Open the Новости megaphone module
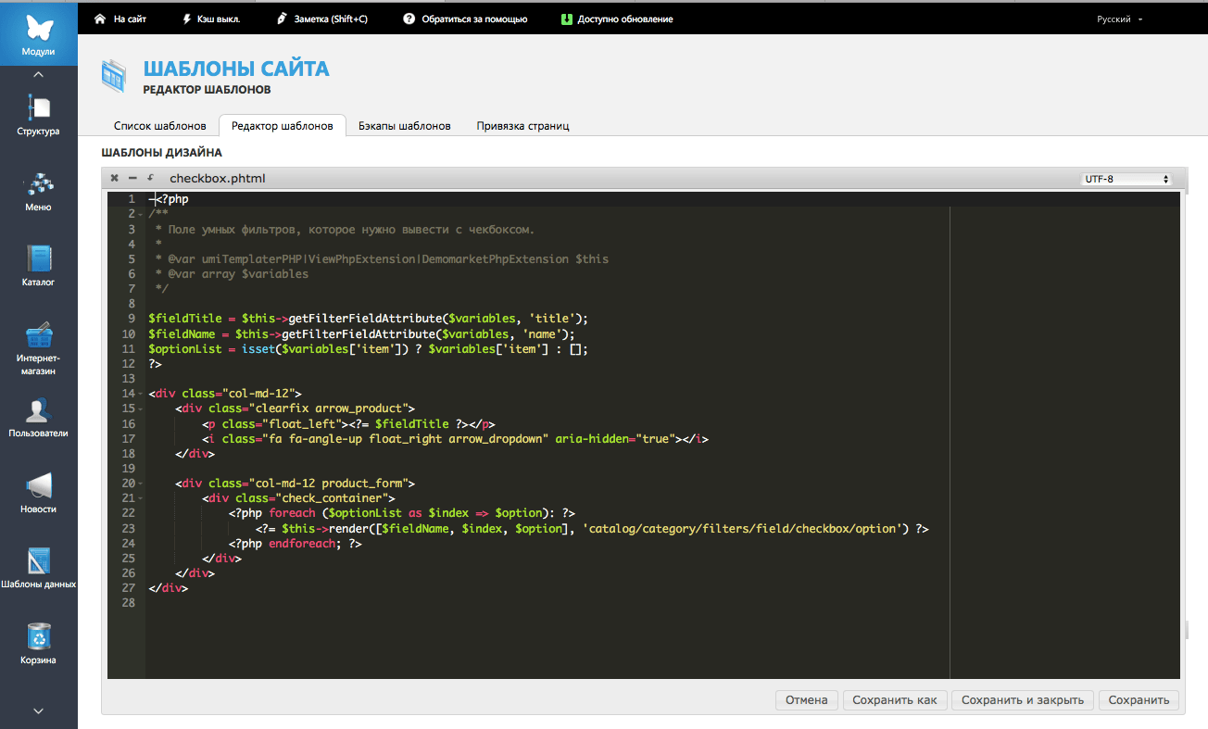This screenshot has width=1208, height=729. click(x=38, y=493)
